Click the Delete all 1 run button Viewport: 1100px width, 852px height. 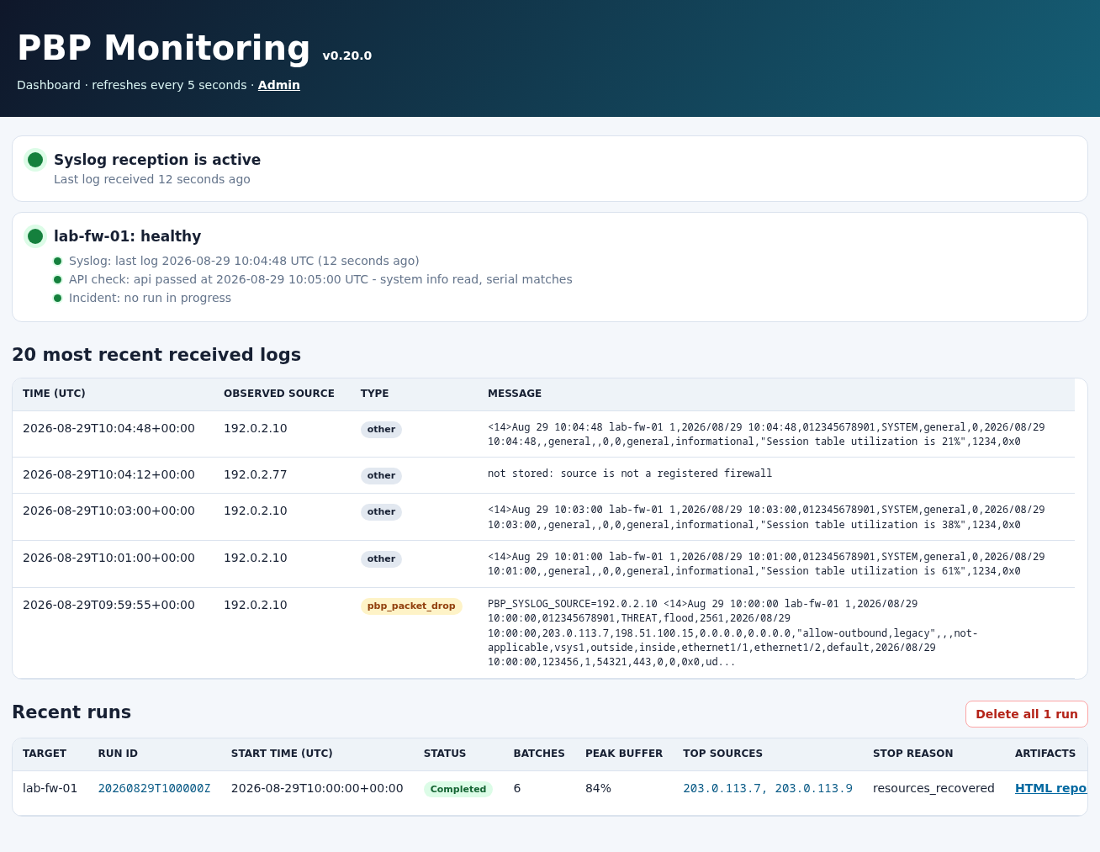(x=1026, y=714)
